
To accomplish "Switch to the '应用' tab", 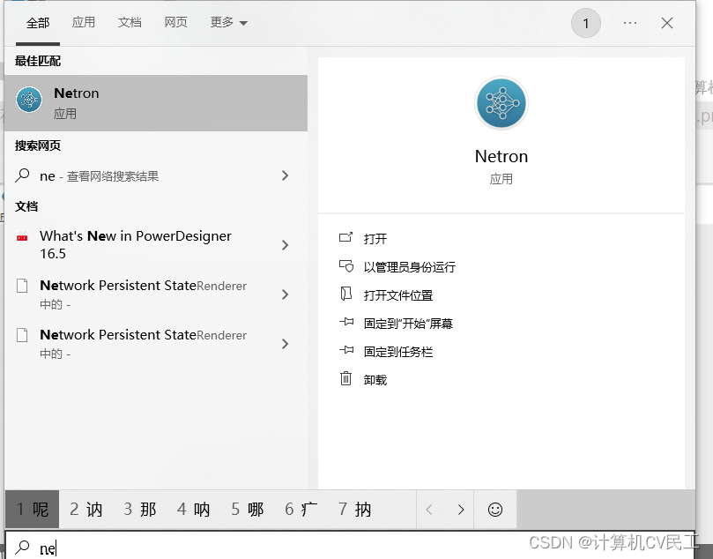I will (x=84, y=22).
